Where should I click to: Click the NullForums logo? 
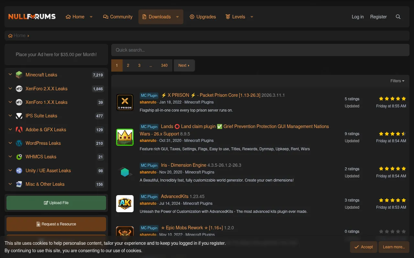pos(32,16)
